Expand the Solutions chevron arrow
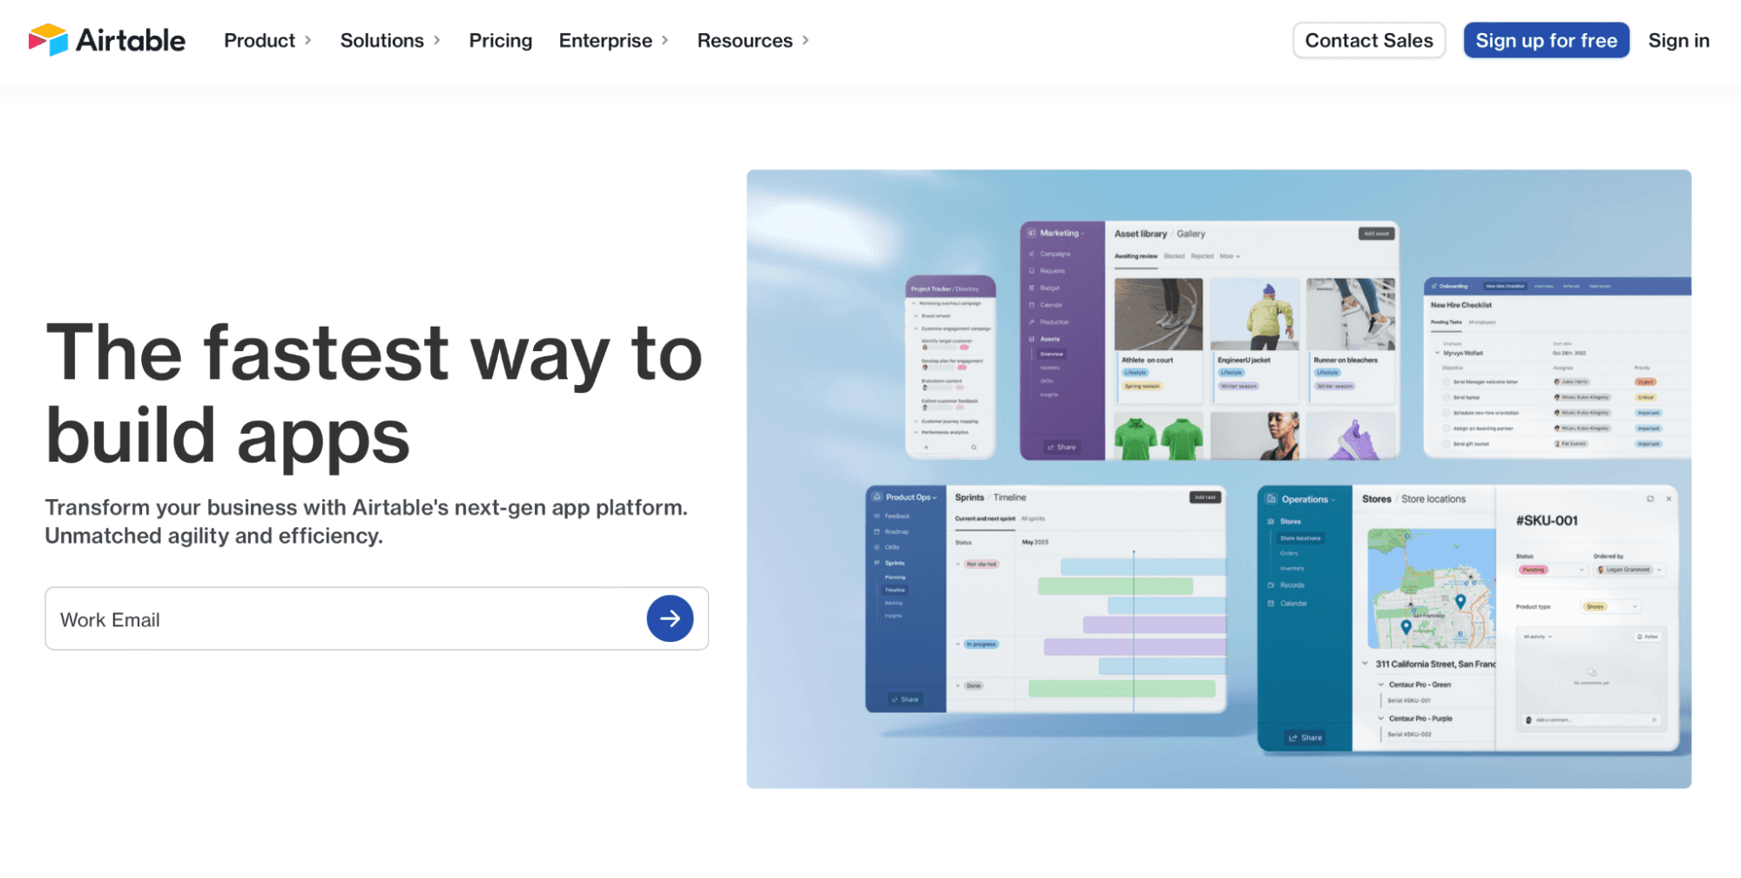Image resolution: width=1741 pixels, height=878 pixels. (x=436, y=40)
